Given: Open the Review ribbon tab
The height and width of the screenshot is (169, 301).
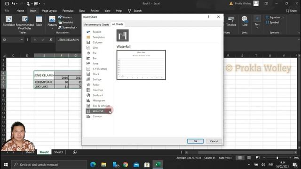Looking at the screenshot, I should point(95,11).
